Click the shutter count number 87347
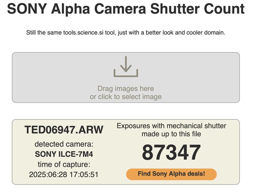 click(x=171, y=152)
